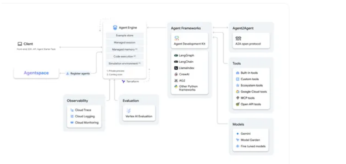This screenshot has height=164, width=346.
Task: Click the Cloud Trace icon
Action: click(x=72, y=110)
